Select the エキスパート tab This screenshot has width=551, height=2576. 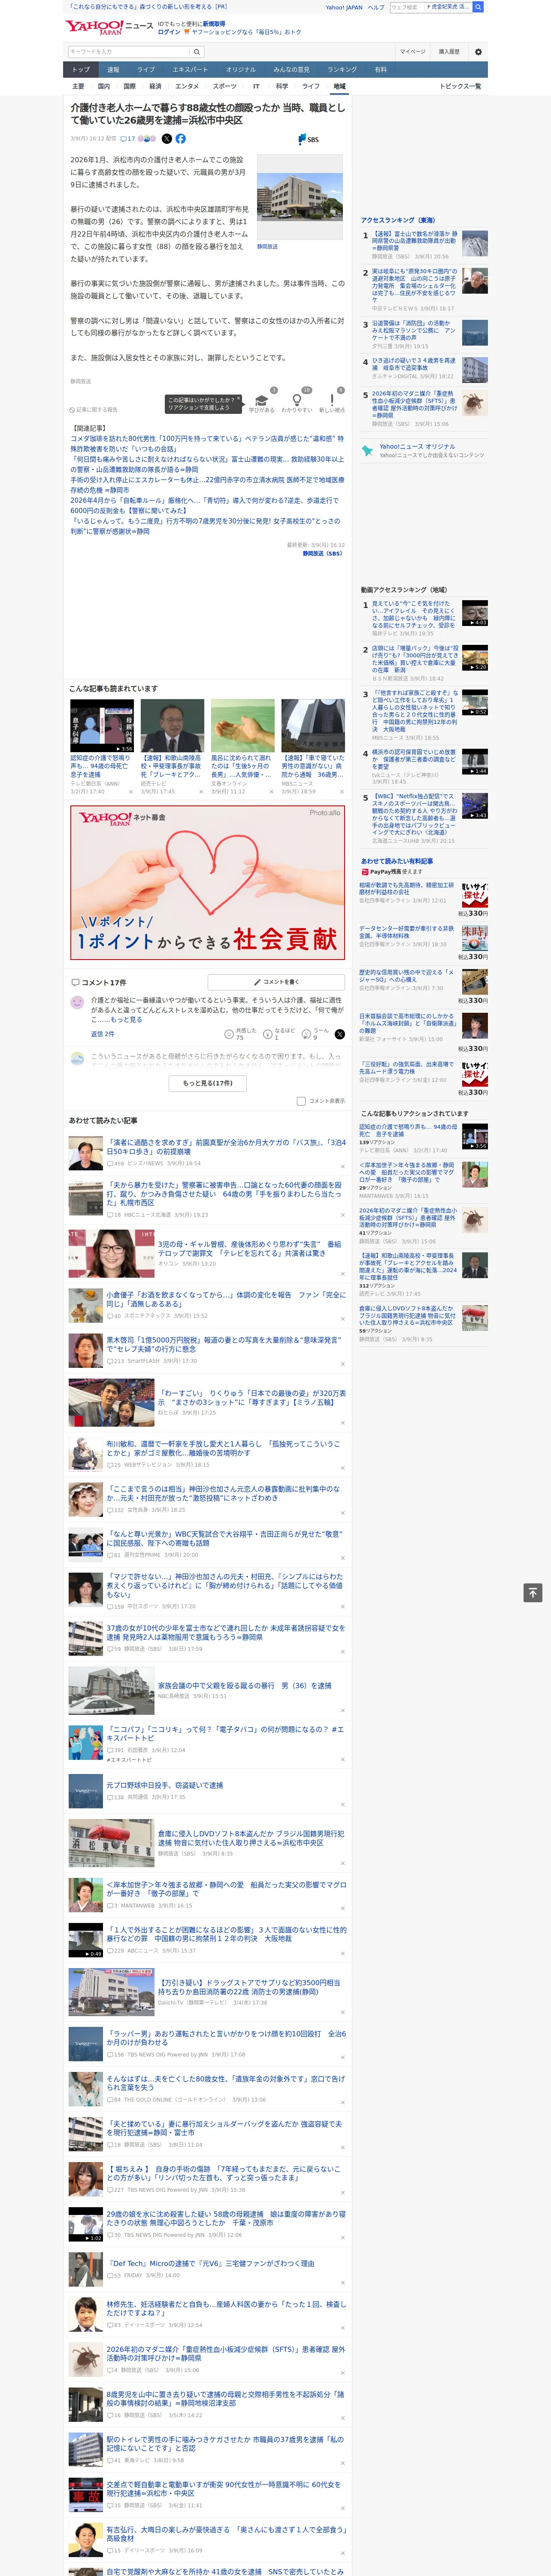click(190, 70)
